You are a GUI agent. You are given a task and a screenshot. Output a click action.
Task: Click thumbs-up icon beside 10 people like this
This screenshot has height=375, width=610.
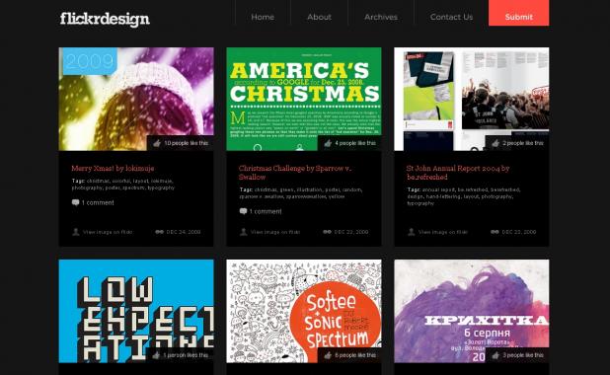tap(157, 143)
